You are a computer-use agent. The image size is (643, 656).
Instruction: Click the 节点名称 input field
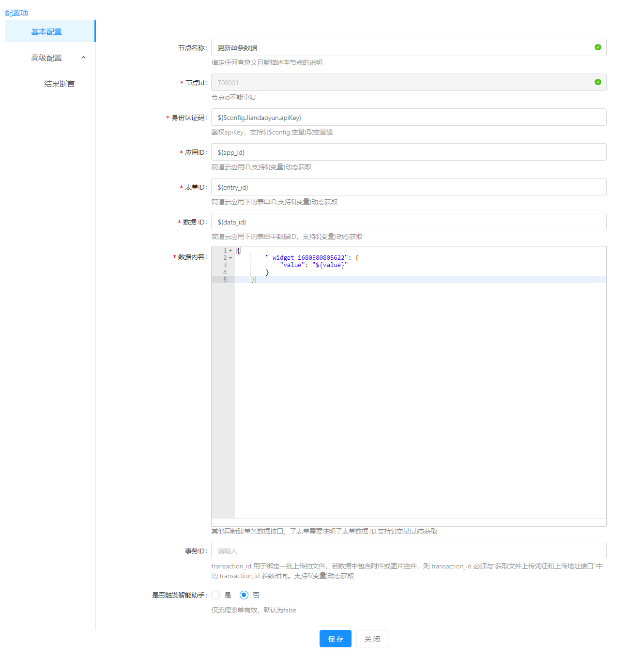409,47
